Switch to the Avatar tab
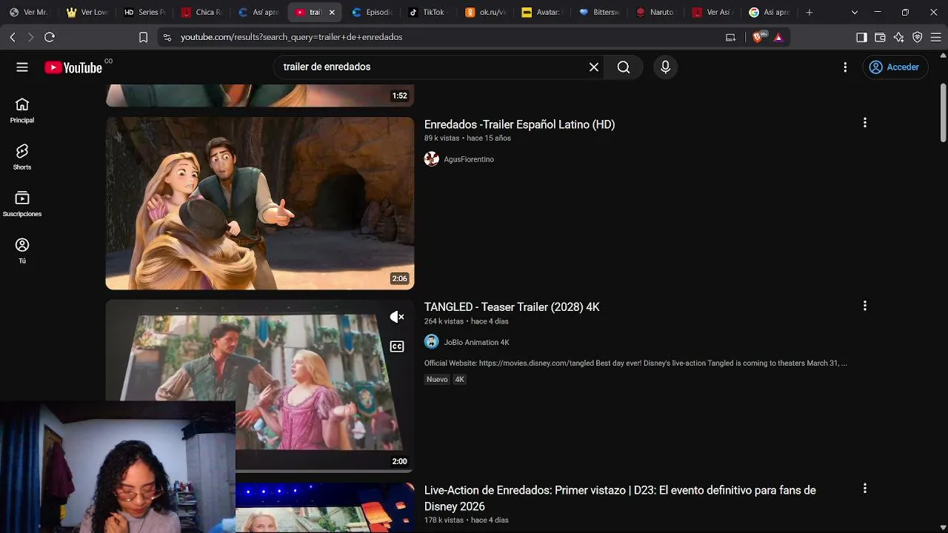The height and width of the screenshot is (533, 948). (x=544, y=13)
